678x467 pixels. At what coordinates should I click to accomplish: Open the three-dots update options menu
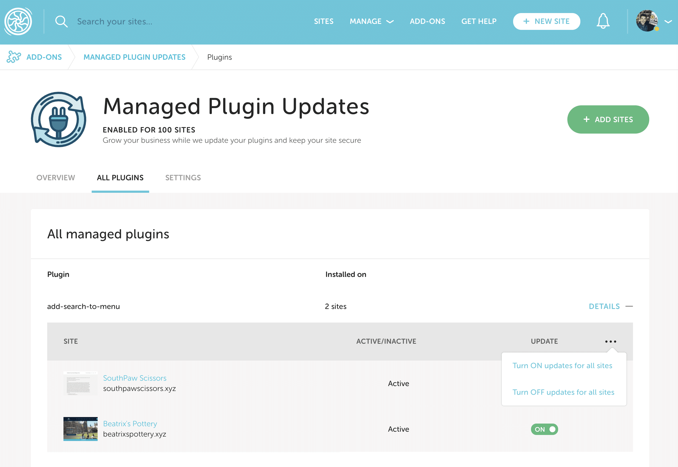pos(610,342)
